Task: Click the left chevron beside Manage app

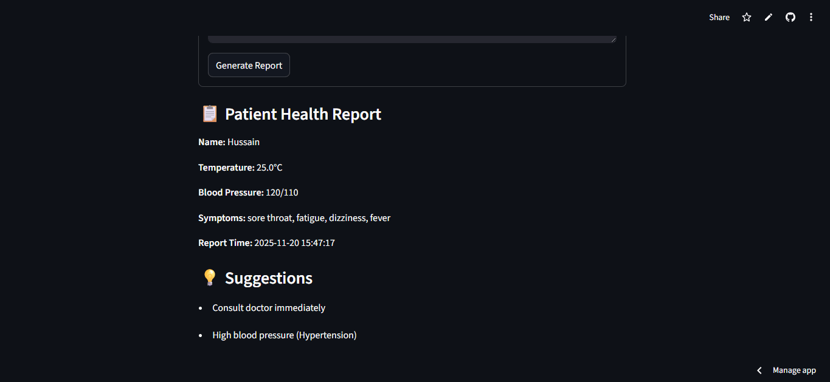Action: click(x=759, y=370)
